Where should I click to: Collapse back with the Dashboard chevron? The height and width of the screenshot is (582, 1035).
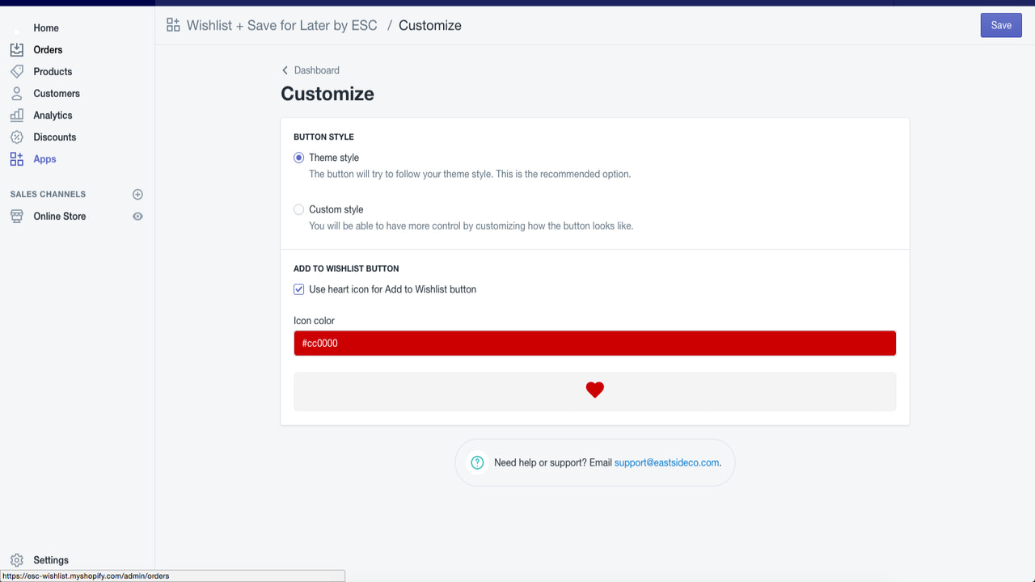click(x=285, y=70)
